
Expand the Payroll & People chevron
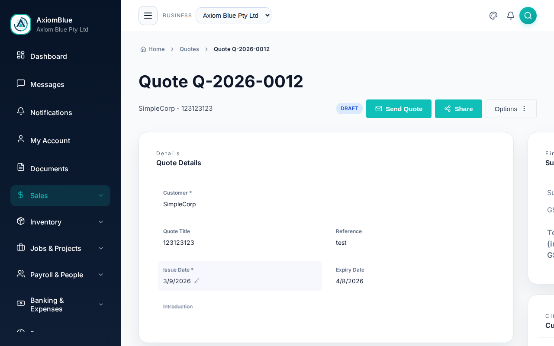click(101, 275)
